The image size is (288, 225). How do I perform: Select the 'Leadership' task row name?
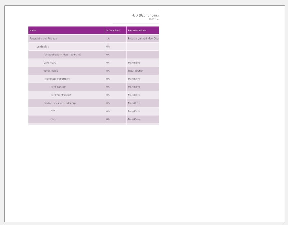(42, 47)
